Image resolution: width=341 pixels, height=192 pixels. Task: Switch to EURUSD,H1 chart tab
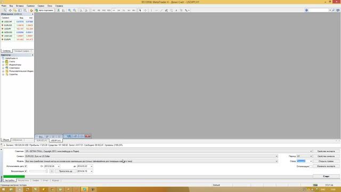tap(42, 141)
